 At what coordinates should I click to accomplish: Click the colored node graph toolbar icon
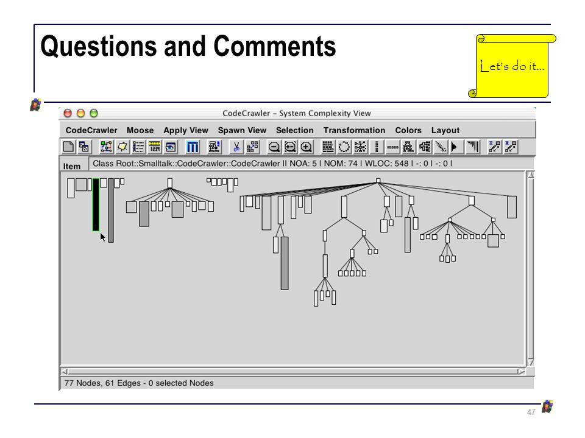pos(106,147)
